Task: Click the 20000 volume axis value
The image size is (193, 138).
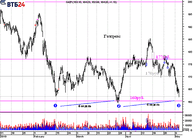Action: point(188,120)
